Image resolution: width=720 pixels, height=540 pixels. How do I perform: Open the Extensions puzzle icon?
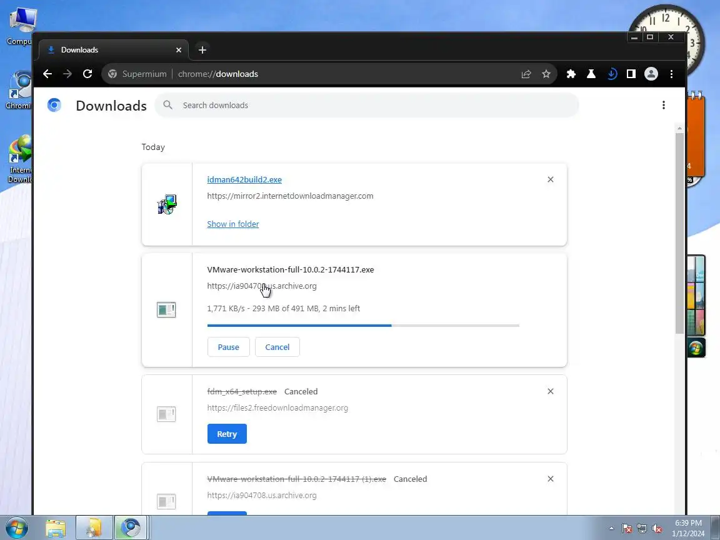pyautogui.click(x=571, y=74)
